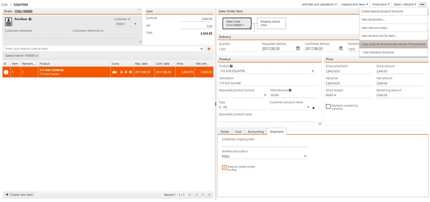Click the search criteria input field
430x202 pixels.
click(101, 49)
